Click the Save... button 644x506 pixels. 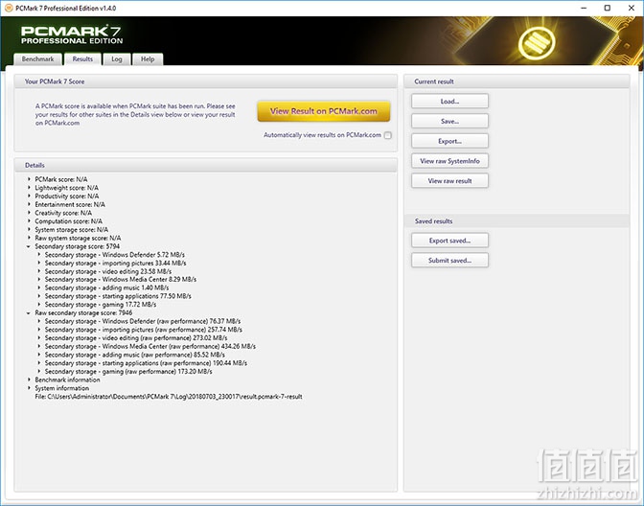[x=449, y=121]
